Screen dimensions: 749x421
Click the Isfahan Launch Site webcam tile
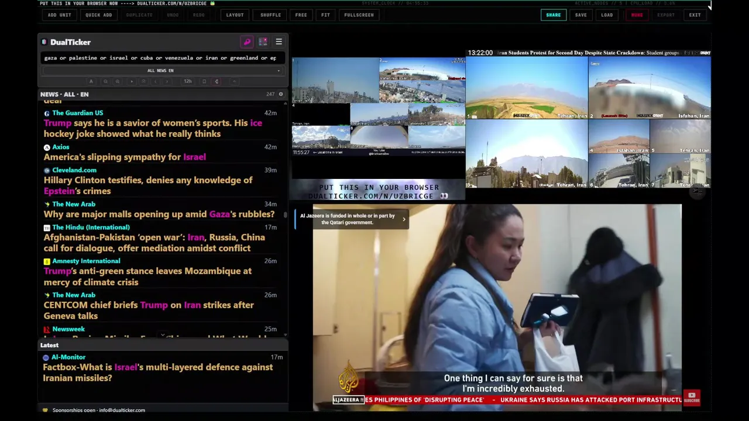[650, 88]
